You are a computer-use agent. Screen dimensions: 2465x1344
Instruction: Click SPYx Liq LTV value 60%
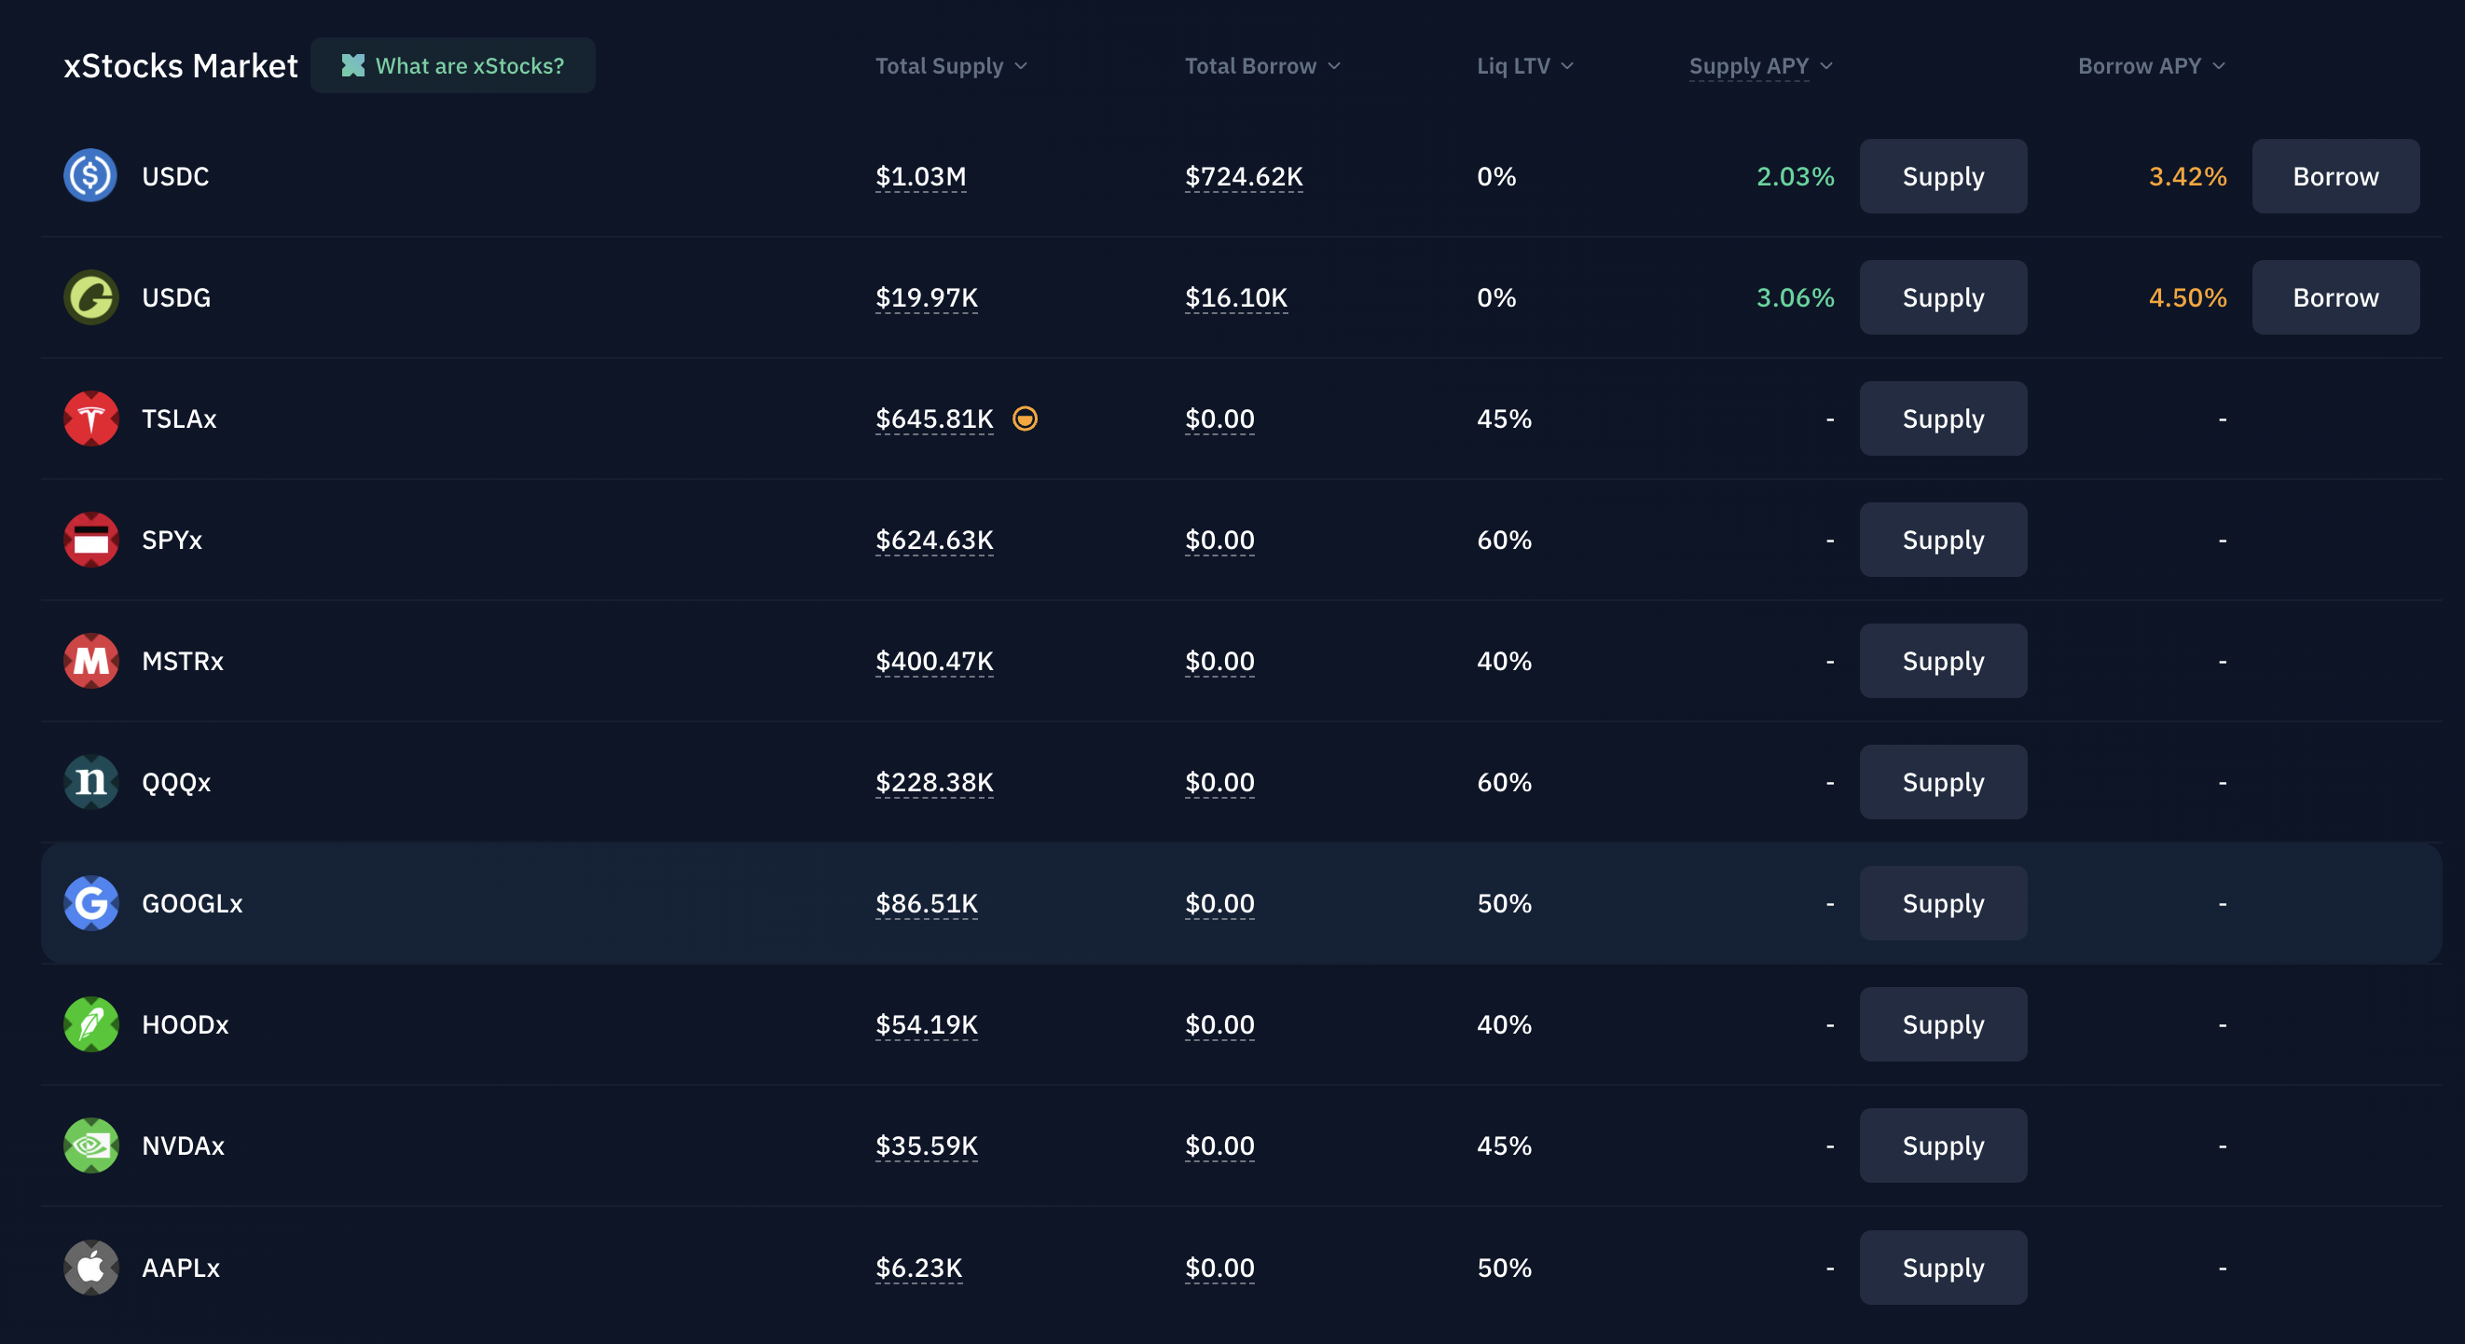(x=1504, y=540)
